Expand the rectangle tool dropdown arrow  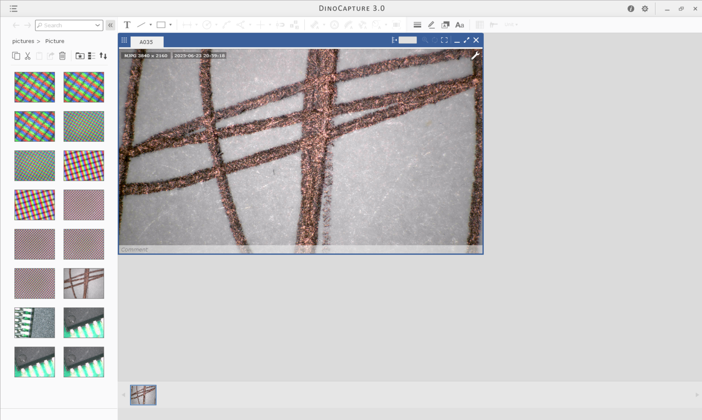[x=171, y=25]
